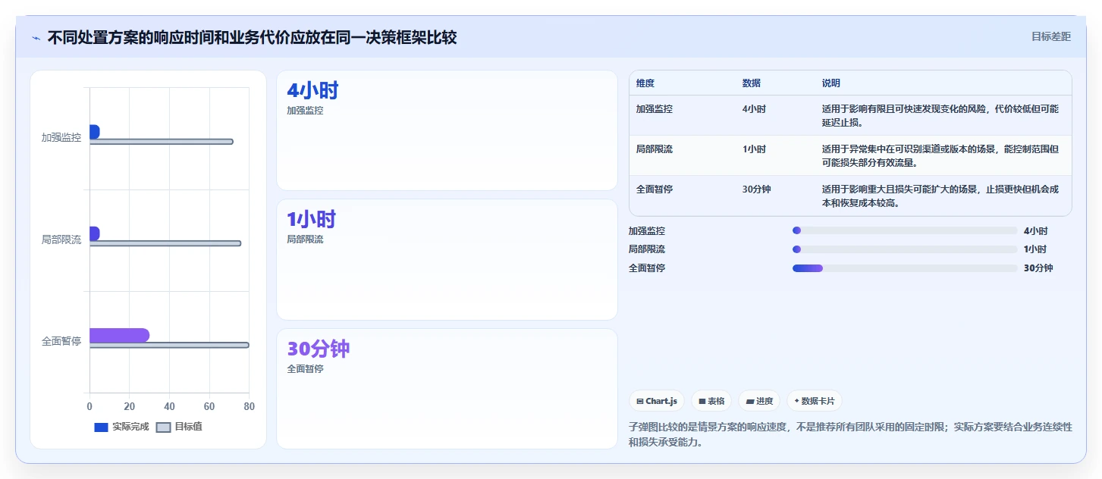
Task: Click the 加强监控 label in progress list
Action: click(x=647, y=230)
